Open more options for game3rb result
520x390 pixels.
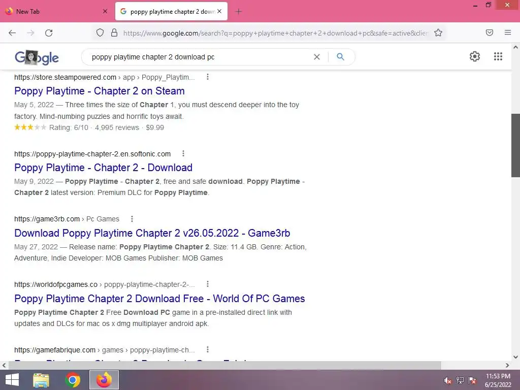(132, 219)
